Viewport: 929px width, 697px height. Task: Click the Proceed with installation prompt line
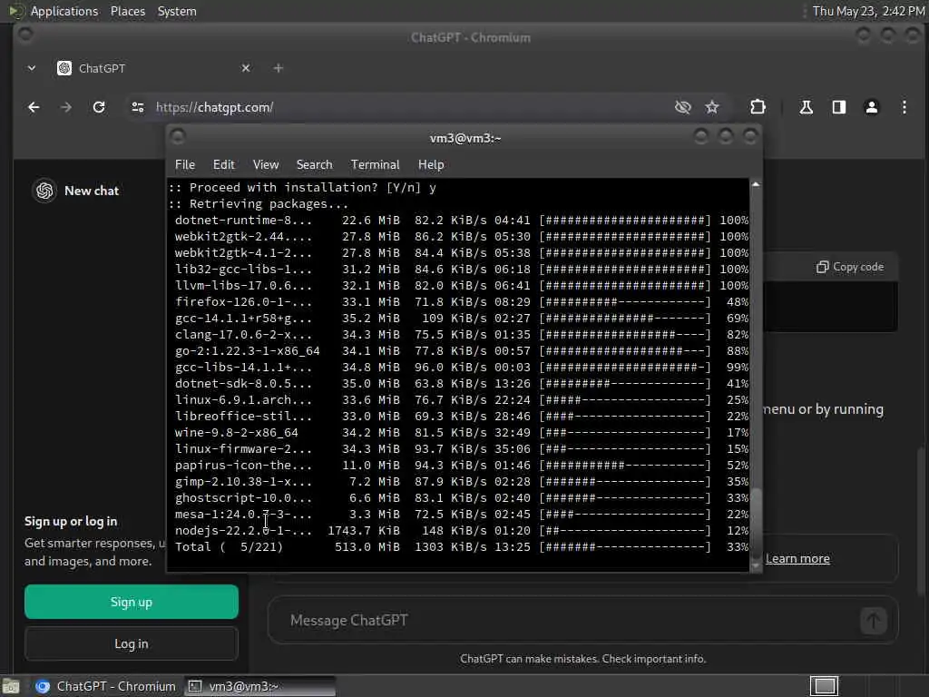303,187
